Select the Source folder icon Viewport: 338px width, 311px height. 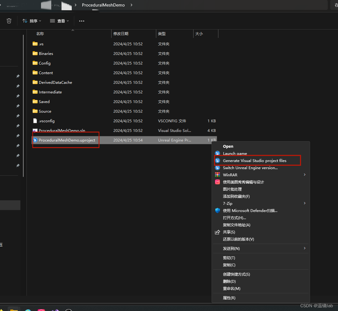click(x=35, y=111)
